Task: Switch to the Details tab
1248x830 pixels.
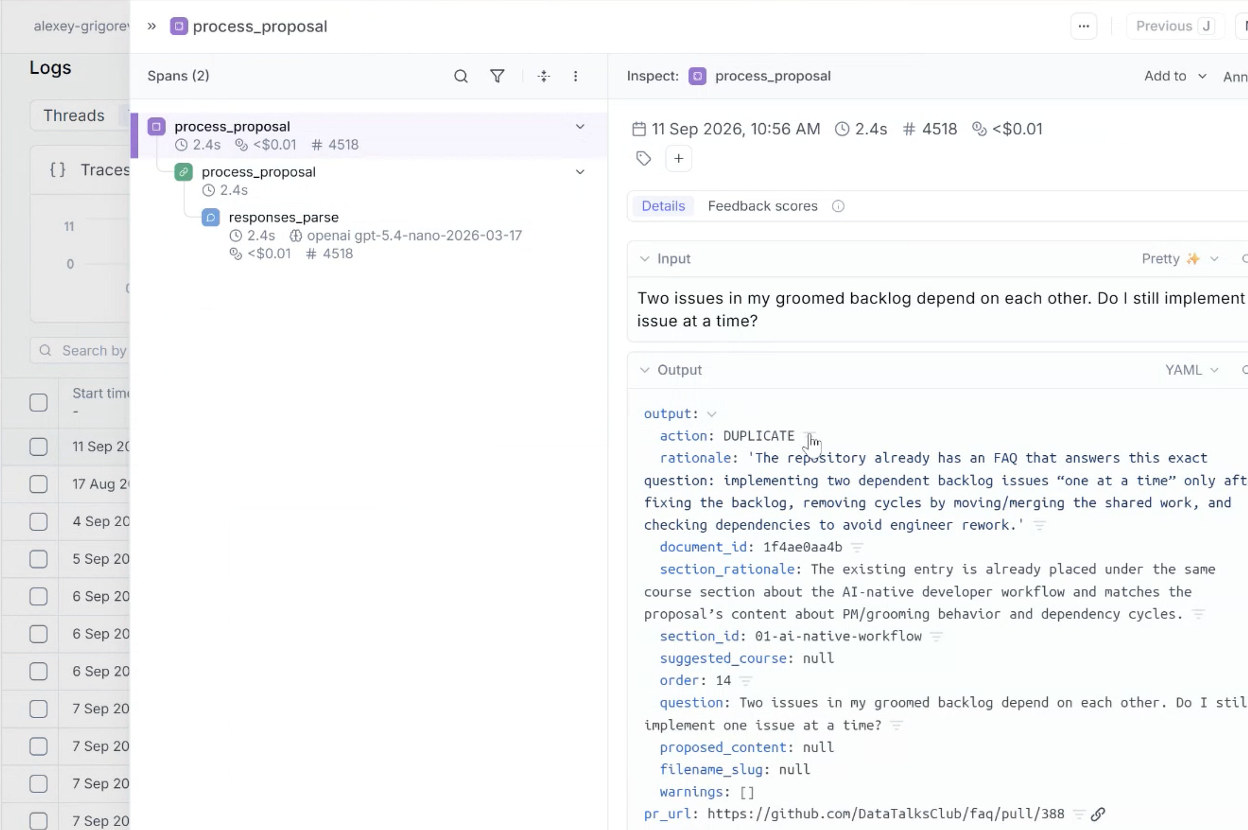Action: click(x=663, y=206)
